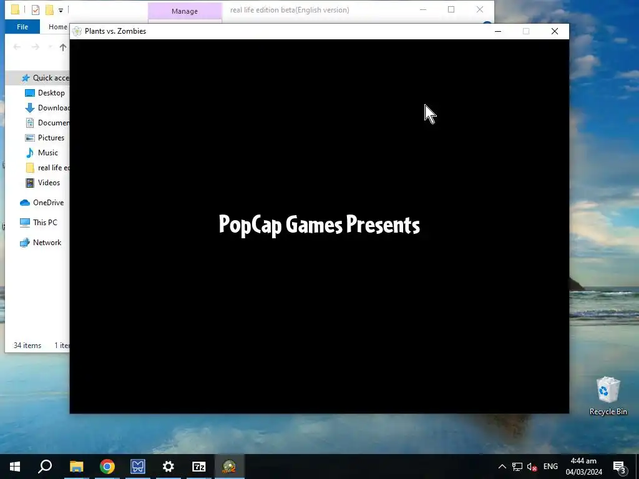
Task: Open the network status tray icon
Action: point(517,467)
